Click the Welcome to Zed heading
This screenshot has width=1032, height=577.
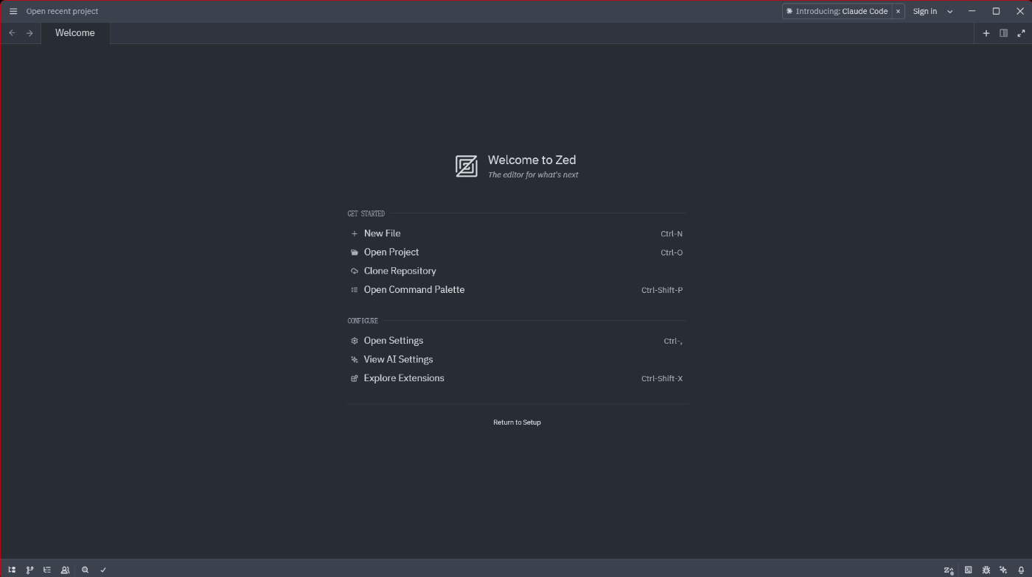pyautogui.click(x=531, y=160)
